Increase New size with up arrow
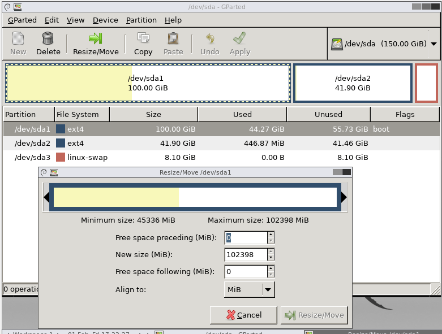Image resolution: width=442 pixels, height=334 pixels. pos(271,251)
